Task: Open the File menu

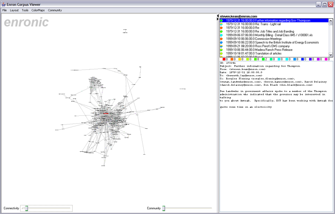Action: (x=4, y=10)
